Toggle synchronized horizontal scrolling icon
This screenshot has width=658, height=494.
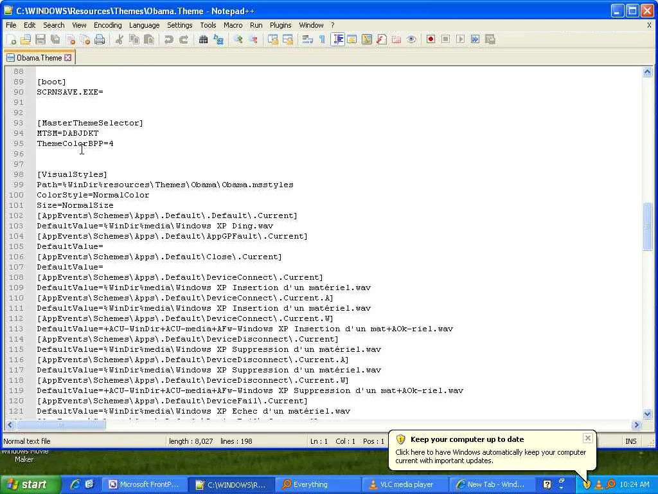click(x=287, y=39)
